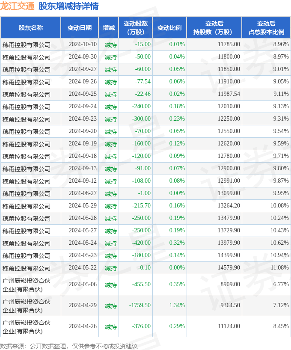Click the value -215.70
The image size is (291, 350).
pyautogui.click(x=141, y=205)
